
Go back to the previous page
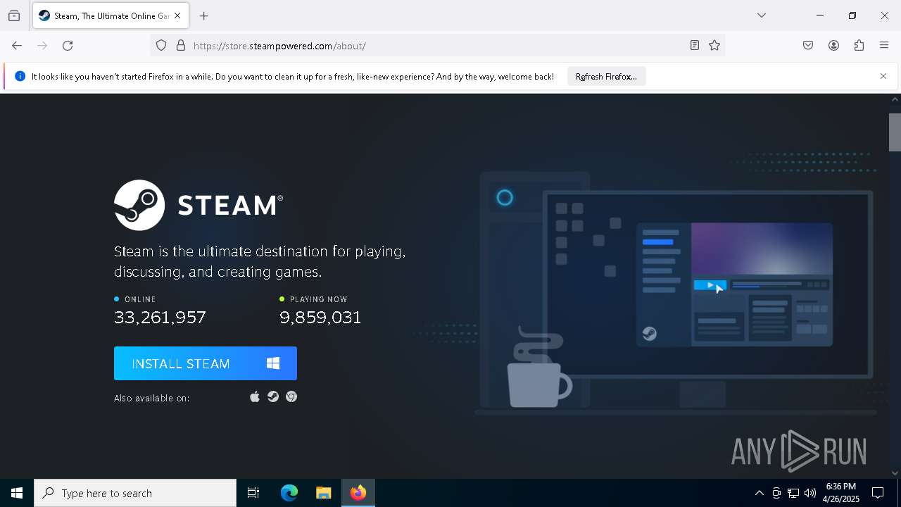coord(17,46)
